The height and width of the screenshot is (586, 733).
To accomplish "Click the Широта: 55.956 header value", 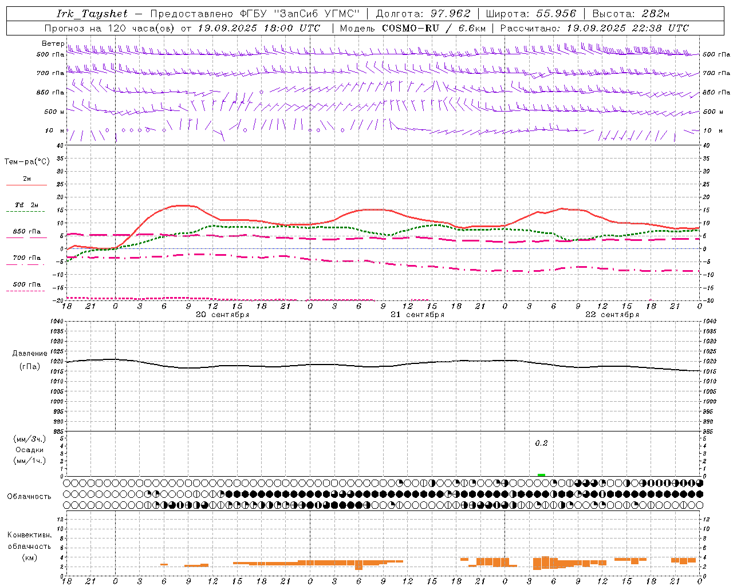I will [x=531, y=14].
